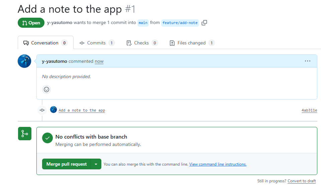Open the 'Add a note to the app' commit link
Screen dimensions: 321x186
click(82, 110)
